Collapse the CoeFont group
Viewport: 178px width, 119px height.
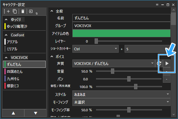point(6,35)
